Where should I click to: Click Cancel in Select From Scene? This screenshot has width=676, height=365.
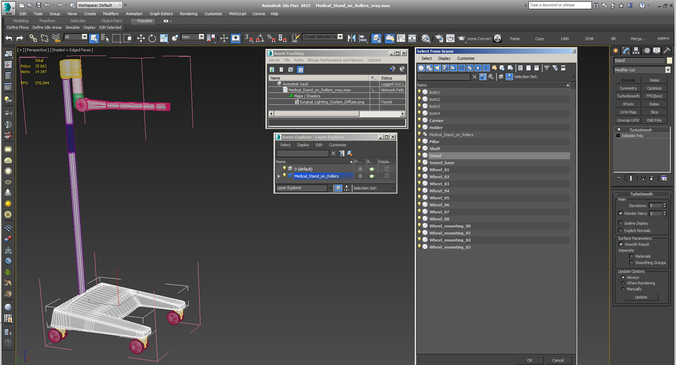coord(558,360)
